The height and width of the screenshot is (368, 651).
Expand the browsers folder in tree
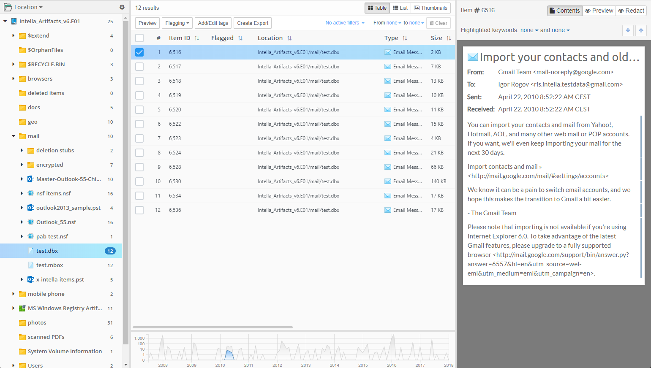(x=14, y=78)
